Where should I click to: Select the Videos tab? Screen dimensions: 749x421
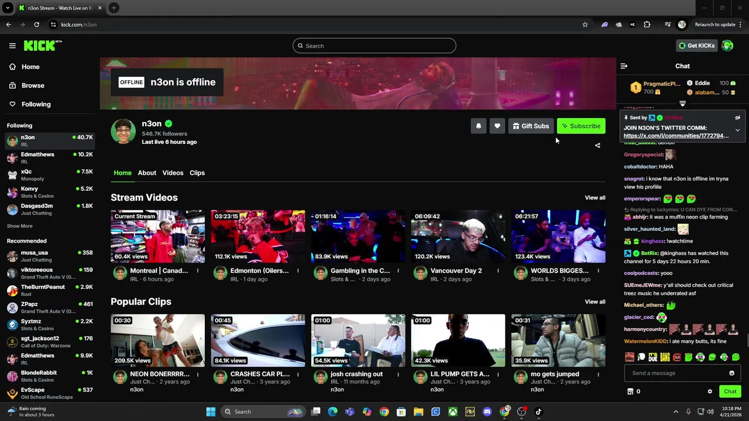pos(173,172)
